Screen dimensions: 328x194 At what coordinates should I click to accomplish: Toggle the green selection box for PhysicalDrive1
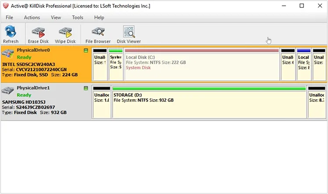coord(86,88)
